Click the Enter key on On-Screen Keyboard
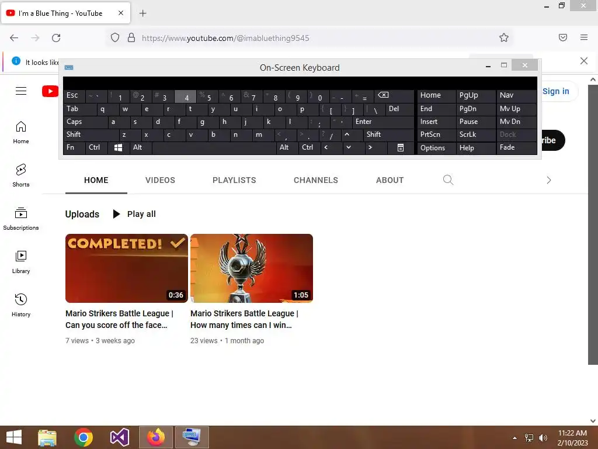 pyautogui.click(x=383, y=122)
